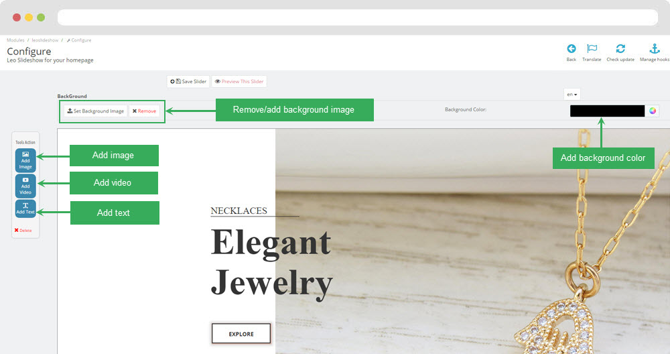
Task: Remove the background image
Action: pyautogui.click(x=145, y=111)
